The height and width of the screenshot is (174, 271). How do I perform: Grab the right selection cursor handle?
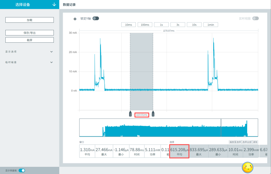pyautogui.click(x=153, y=114)
